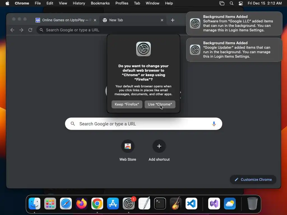Open the Window menu

(x=152, y=3)
